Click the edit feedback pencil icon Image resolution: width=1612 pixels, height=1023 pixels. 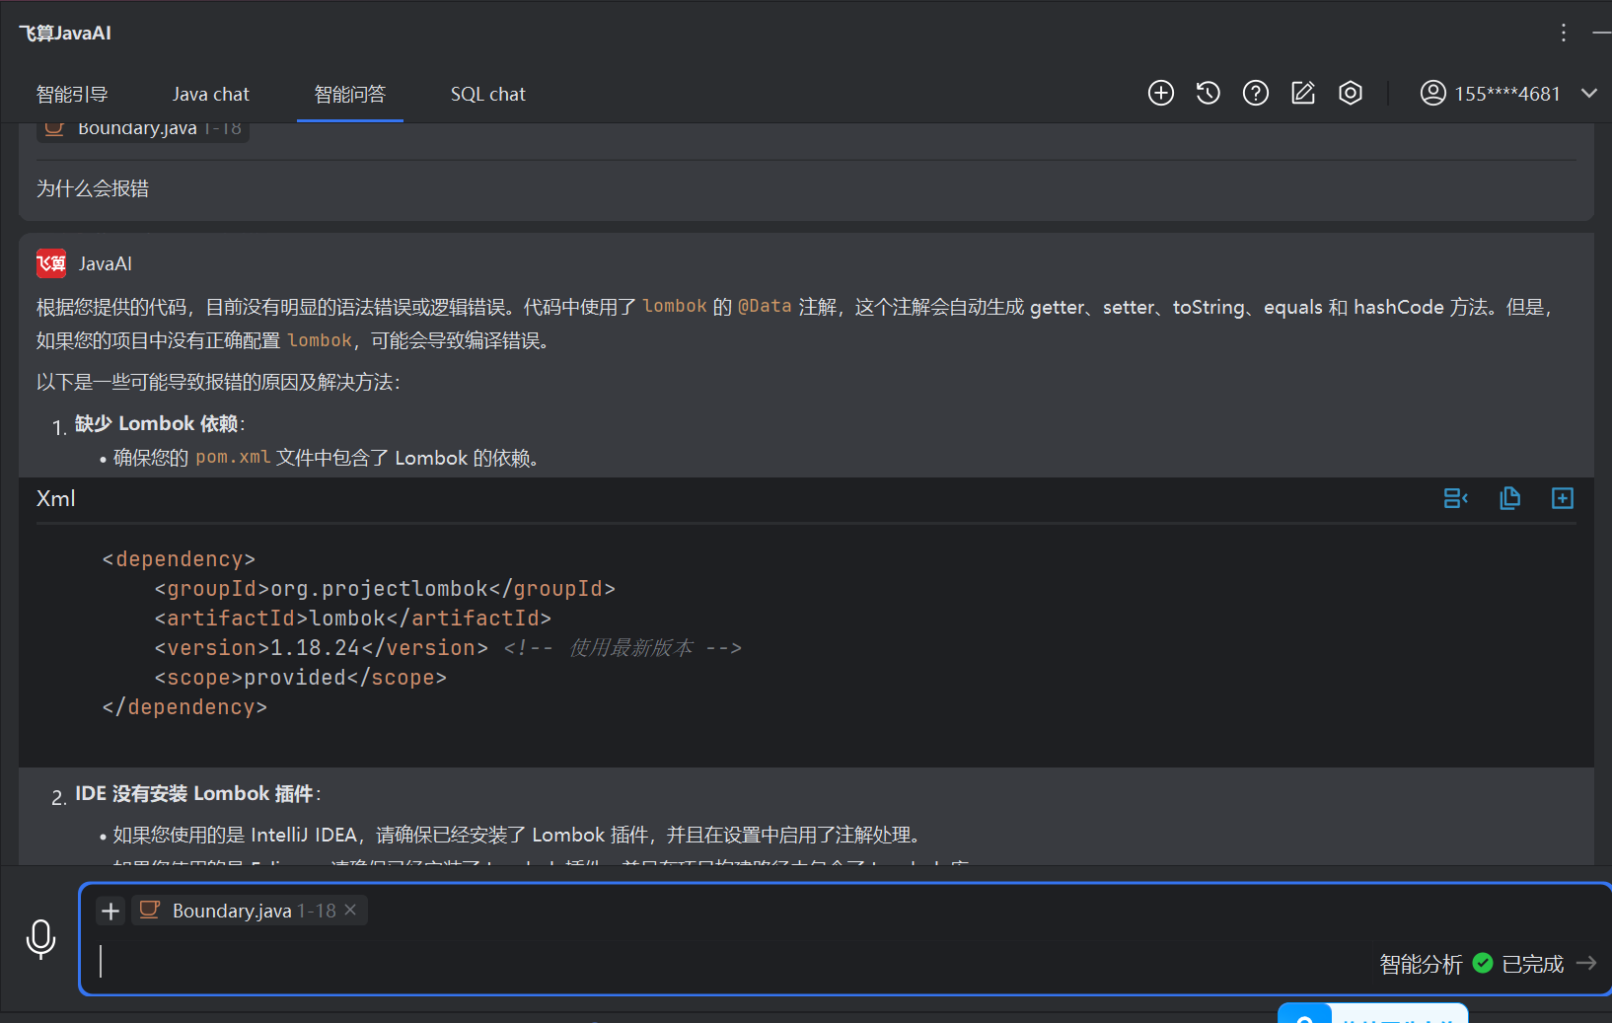click(1302, 93)
